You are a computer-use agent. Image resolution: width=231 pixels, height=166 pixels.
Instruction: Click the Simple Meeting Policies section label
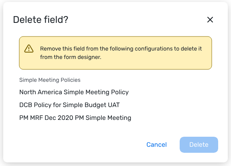click(50, 80)
